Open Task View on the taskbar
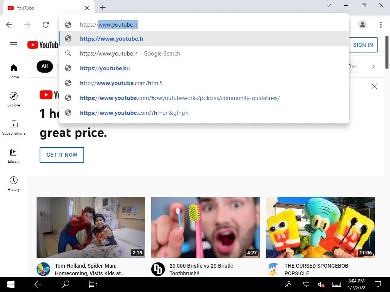Screen dimensions: 390x292 [x=93, y=284]
